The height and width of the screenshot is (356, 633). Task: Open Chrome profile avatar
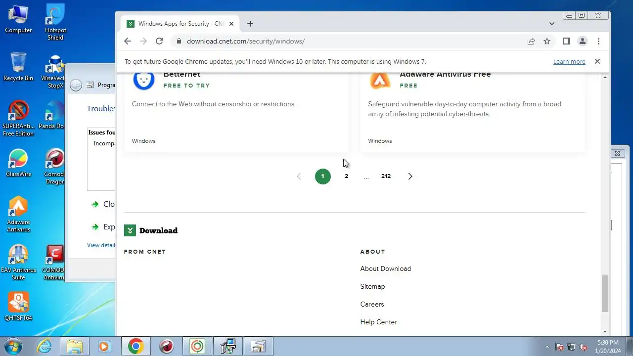583,41
